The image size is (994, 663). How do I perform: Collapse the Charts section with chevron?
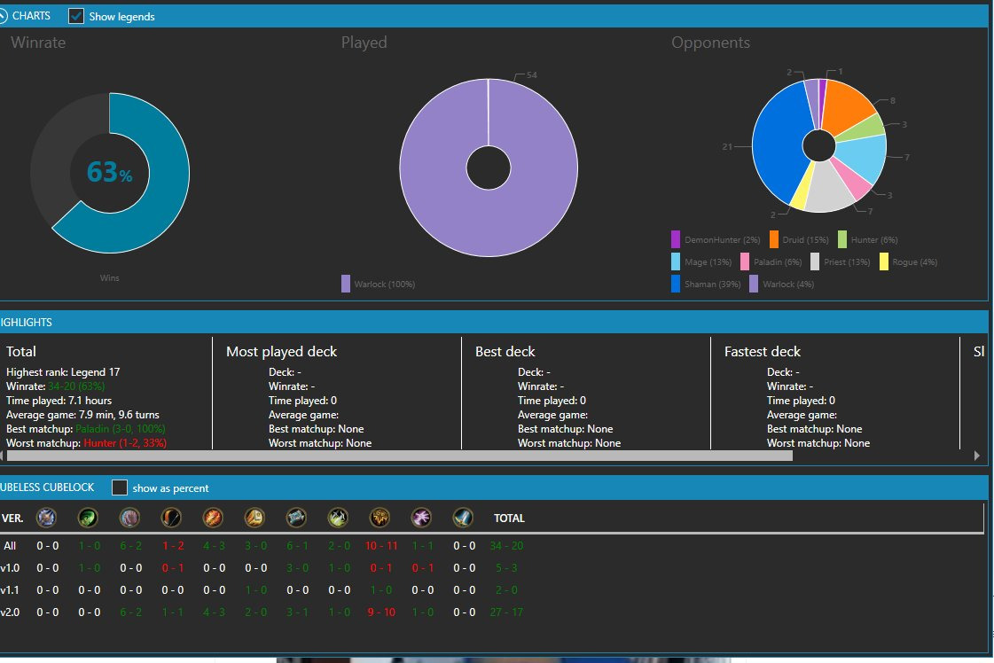(3, 16)
